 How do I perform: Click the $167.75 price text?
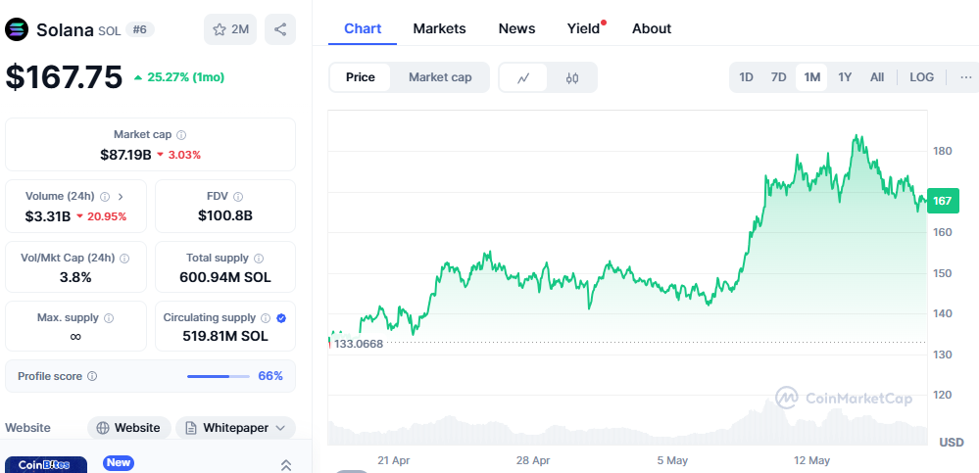[65, 76]
